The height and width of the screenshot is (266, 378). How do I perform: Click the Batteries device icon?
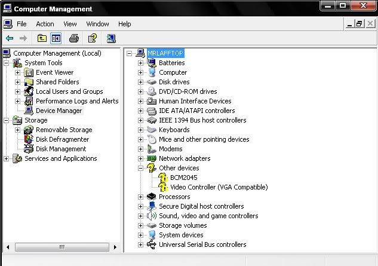coord(152,63)
